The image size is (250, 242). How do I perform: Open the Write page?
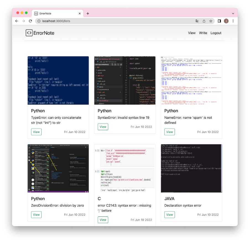click(x=203, y=33)
